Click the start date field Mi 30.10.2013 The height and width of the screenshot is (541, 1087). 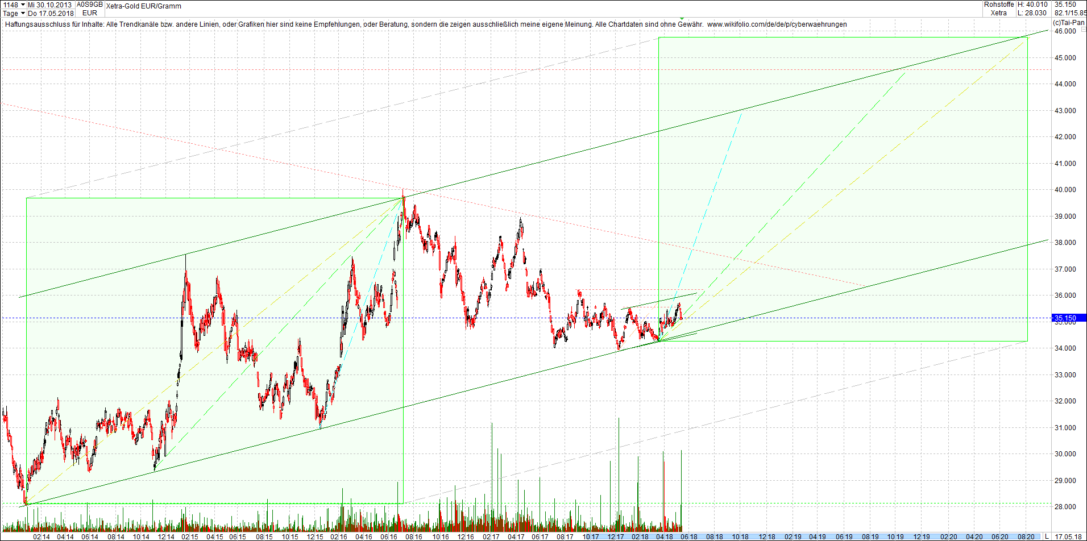(48, 3)
